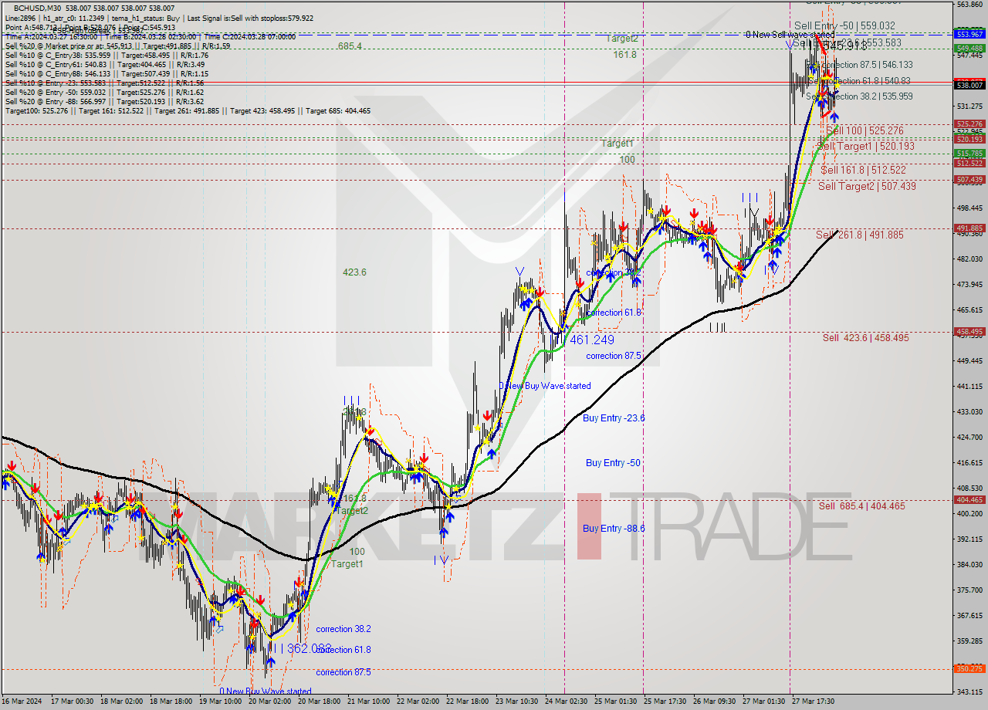Click the '26 Mar 09:30' time axis label
Image resolution: width=988 pixels, height=710 pixels.
pyautogui.click(x=714, y=702)
